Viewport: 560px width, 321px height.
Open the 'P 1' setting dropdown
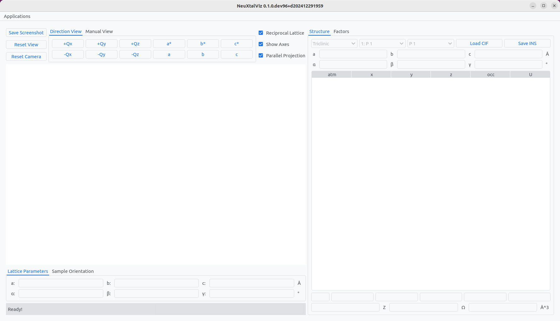[x=430, y=43]
